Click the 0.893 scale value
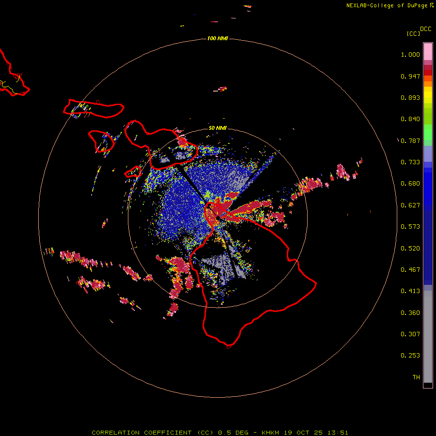The width and height of the screenshot is (436, 436). click(410, 97)
